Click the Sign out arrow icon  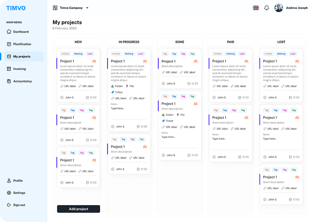[9, 205]
